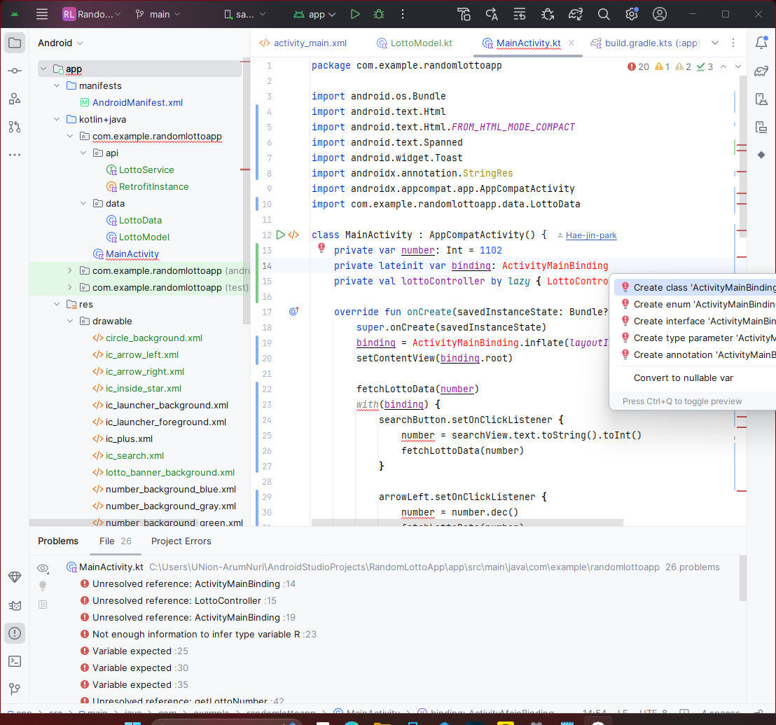Open the Gemini diamond icon on right sidebar
Screen dimensions: 776x725
coord(761,155)
